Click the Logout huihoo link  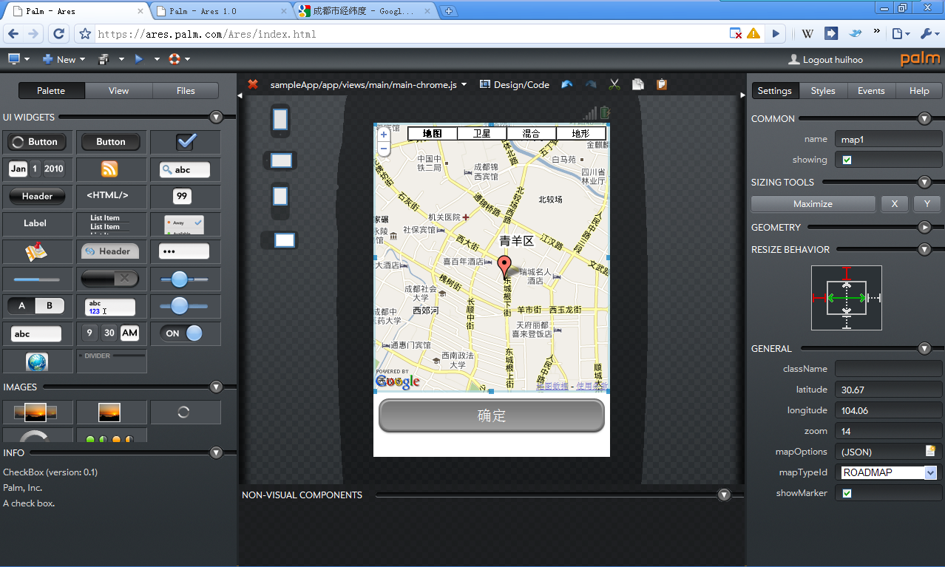pyautogui.click(x=832, y=60)
